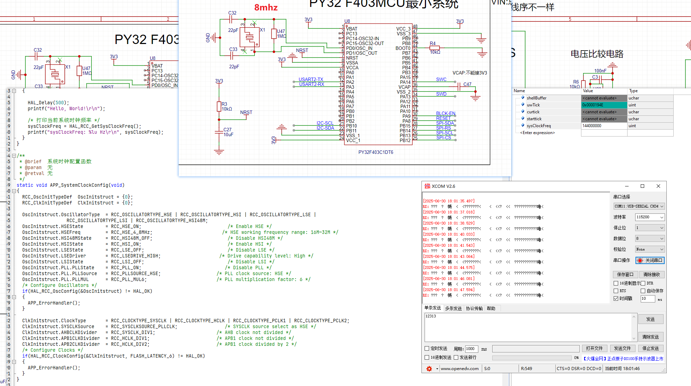691x386 pixels.
Task: Click the 打开文件 open file button
Action: tap(595, 349)
